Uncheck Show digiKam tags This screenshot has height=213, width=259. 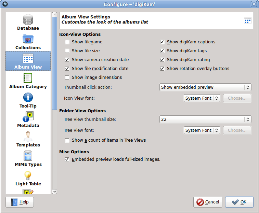pyautogui.click(x=162, y=51)
